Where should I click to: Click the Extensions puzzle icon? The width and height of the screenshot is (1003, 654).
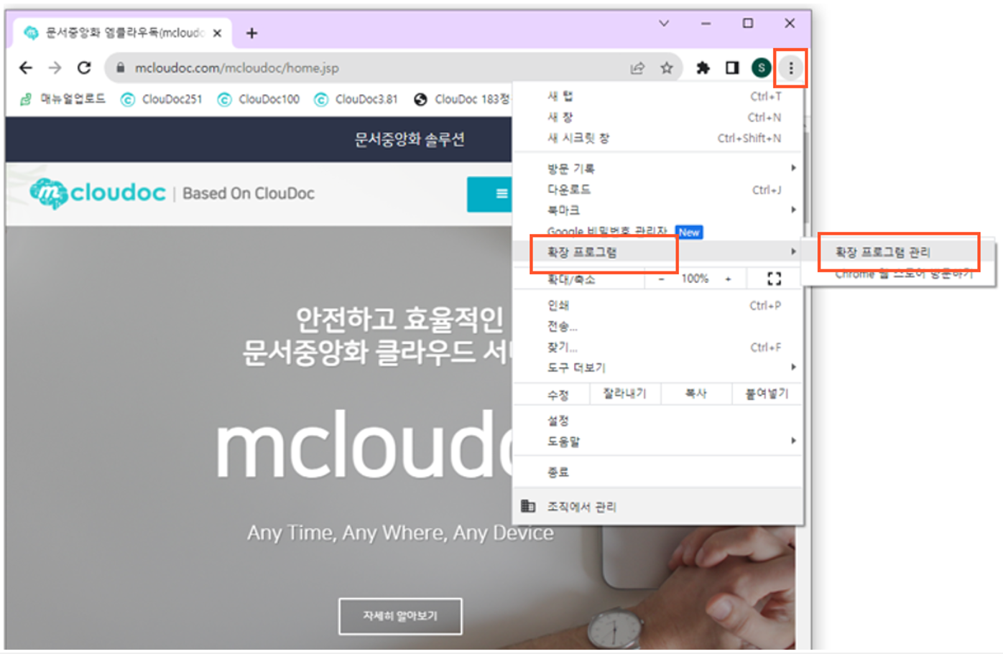point(703,68)
